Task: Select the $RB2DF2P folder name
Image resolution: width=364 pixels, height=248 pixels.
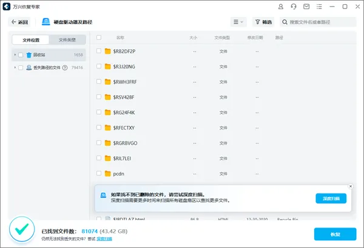Action: coord(124,51)
